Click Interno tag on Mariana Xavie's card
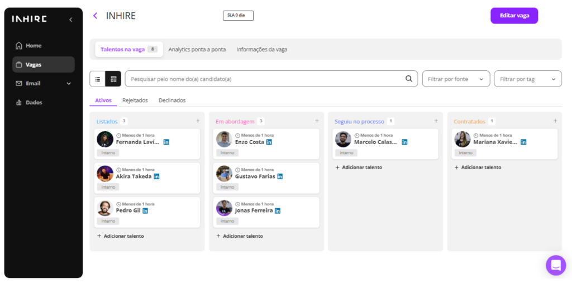572x283 pixels. coord(465,153)
